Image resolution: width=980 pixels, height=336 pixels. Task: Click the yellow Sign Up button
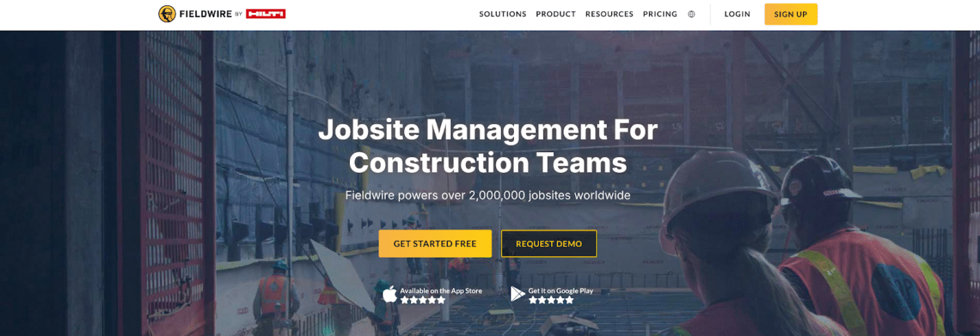pos(791,14)
